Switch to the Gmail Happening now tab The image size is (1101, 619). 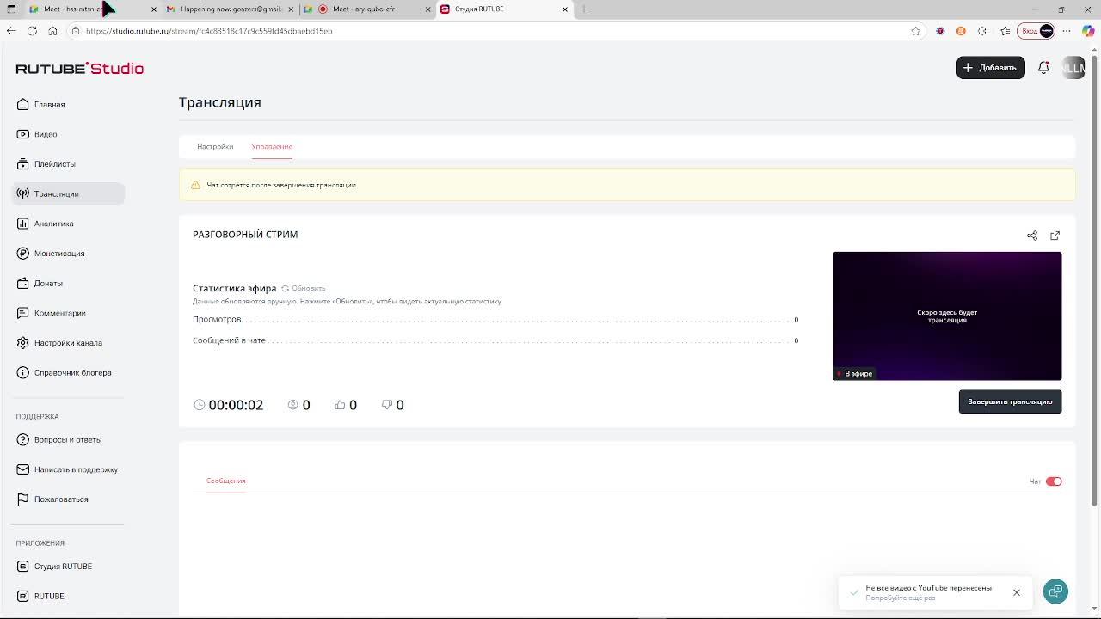[231, 9]
